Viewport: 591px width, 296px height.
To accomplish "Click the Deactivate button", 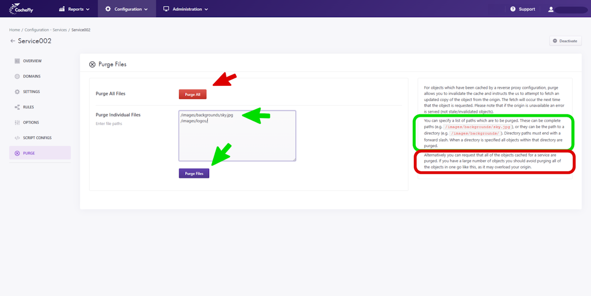I will (x=566, y=41).
